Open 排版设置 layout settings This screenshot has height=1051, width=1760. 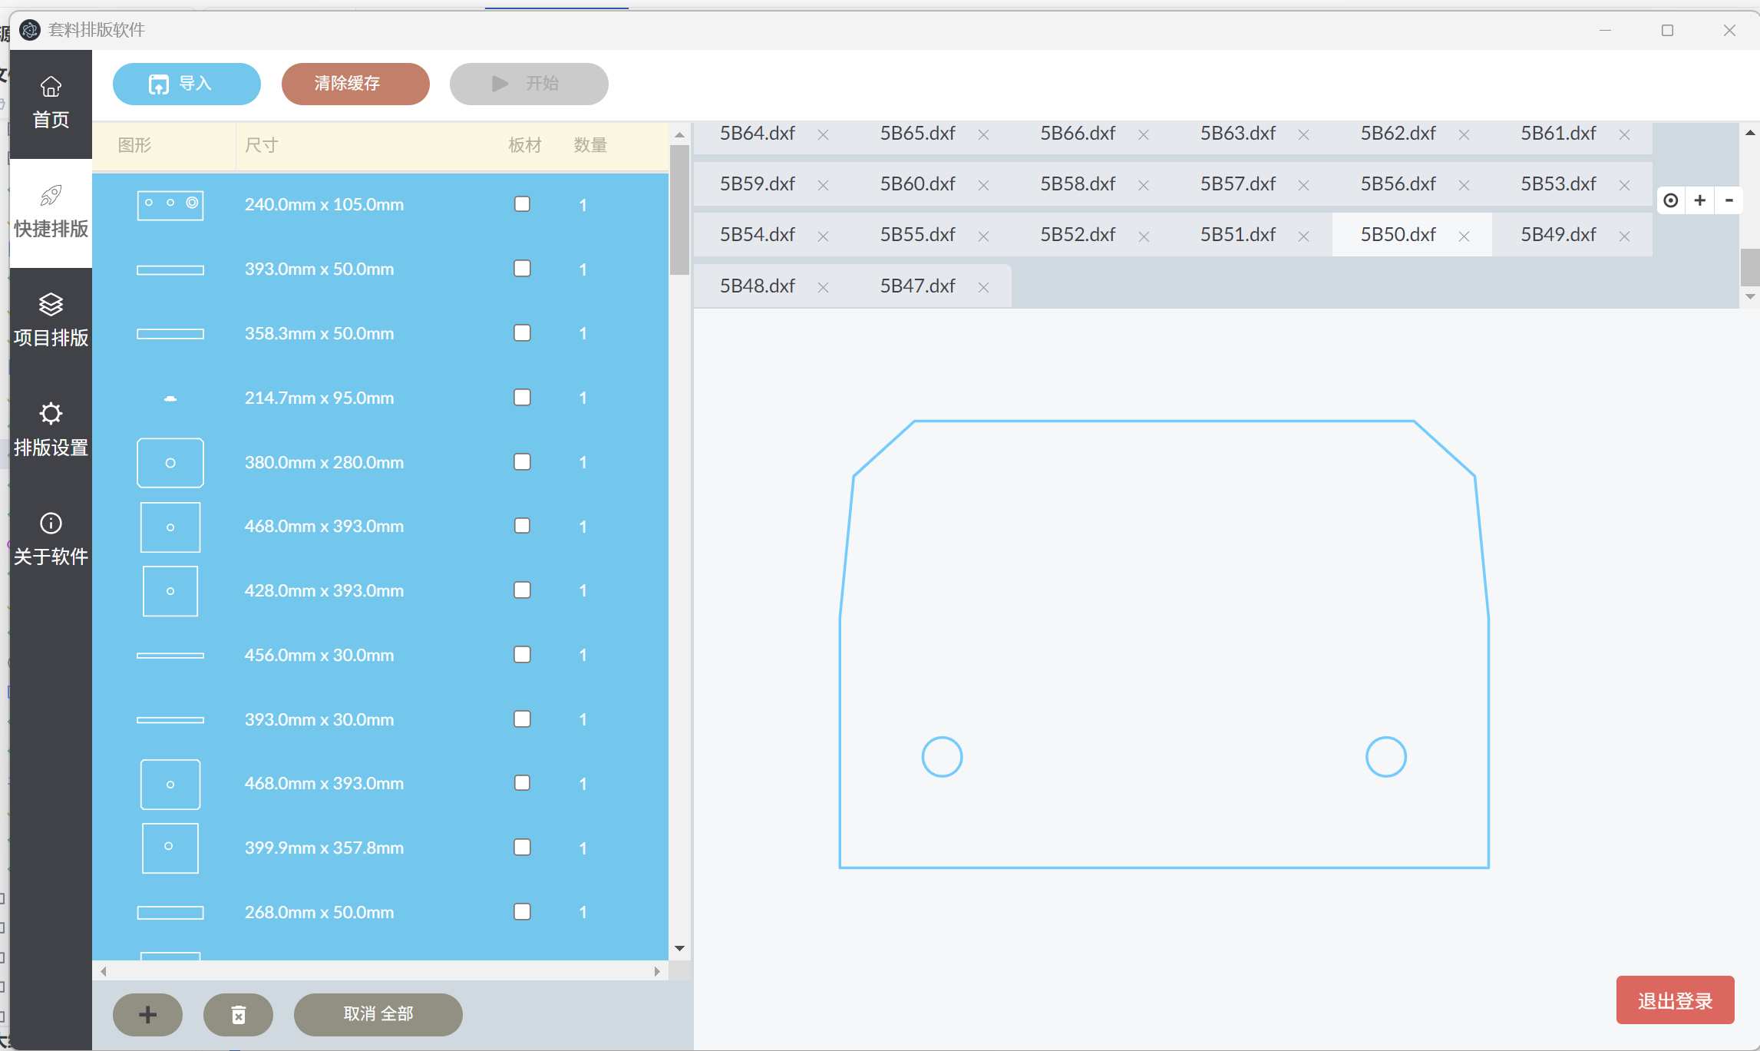point(51,429)
